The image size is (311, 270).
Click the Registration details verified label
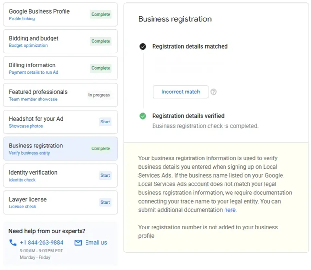[188, 116]
